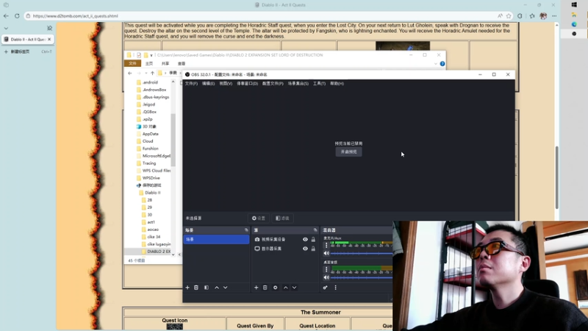Hide 显示器采集 source with eye icon
Image resolution: width=588 pixels, height=331 pixels.
click(305, 249)
